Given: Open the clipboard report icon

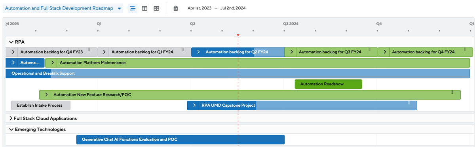Looking at the screenshot, I should (x=176, y=8).
